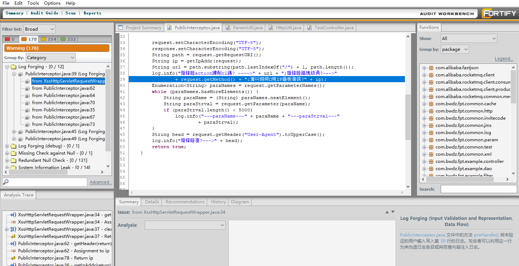The height and width of the screenshot is (266, 519).
Task: Collapse PublicInterceptor.java:39 issue node
Action: coord(14,74)
